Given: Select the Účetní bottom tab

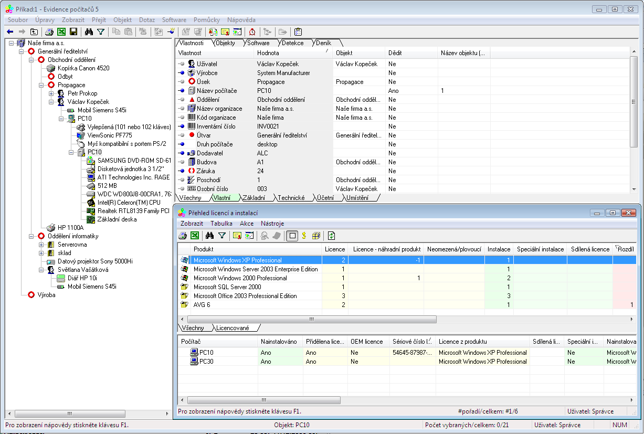Looking at the screenshot, I should pos(325,198).
